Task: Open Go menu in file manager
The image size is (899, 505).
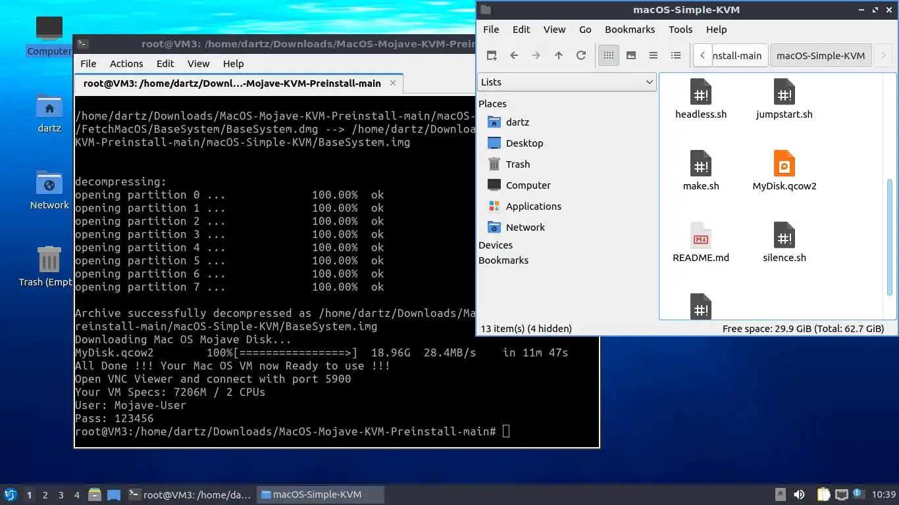Action: point(585,30)
